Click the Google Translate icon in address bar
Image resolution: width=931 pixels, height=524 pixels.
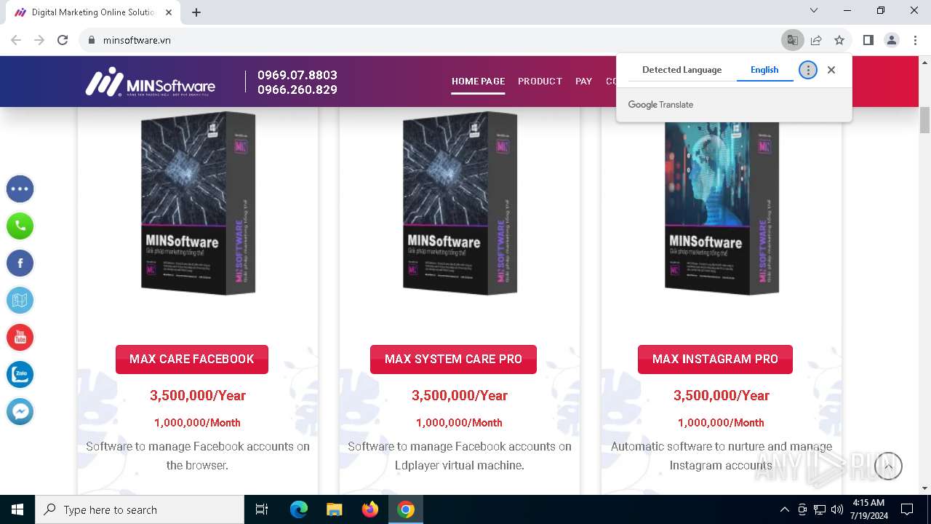[x=793, y=40]
